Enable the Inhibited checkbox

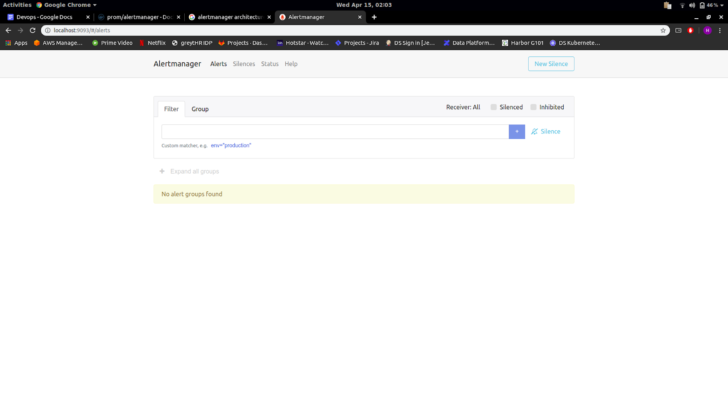point(533,107)
